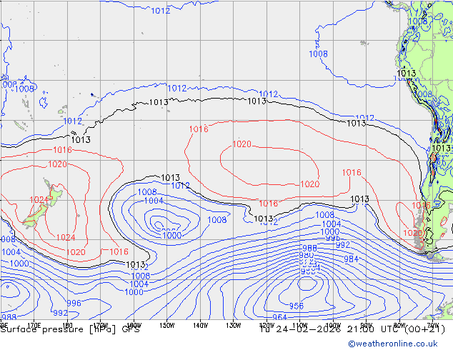Click the "Surface pressure [hPa] GFS" caption
This screenshot has width=453, height=350.
pos(70,329)
